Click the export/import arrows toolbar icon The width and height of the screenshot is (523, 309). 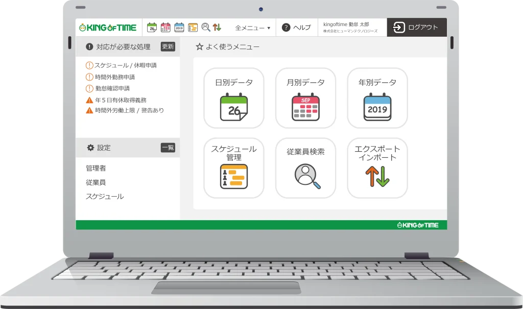coord(217,28)
